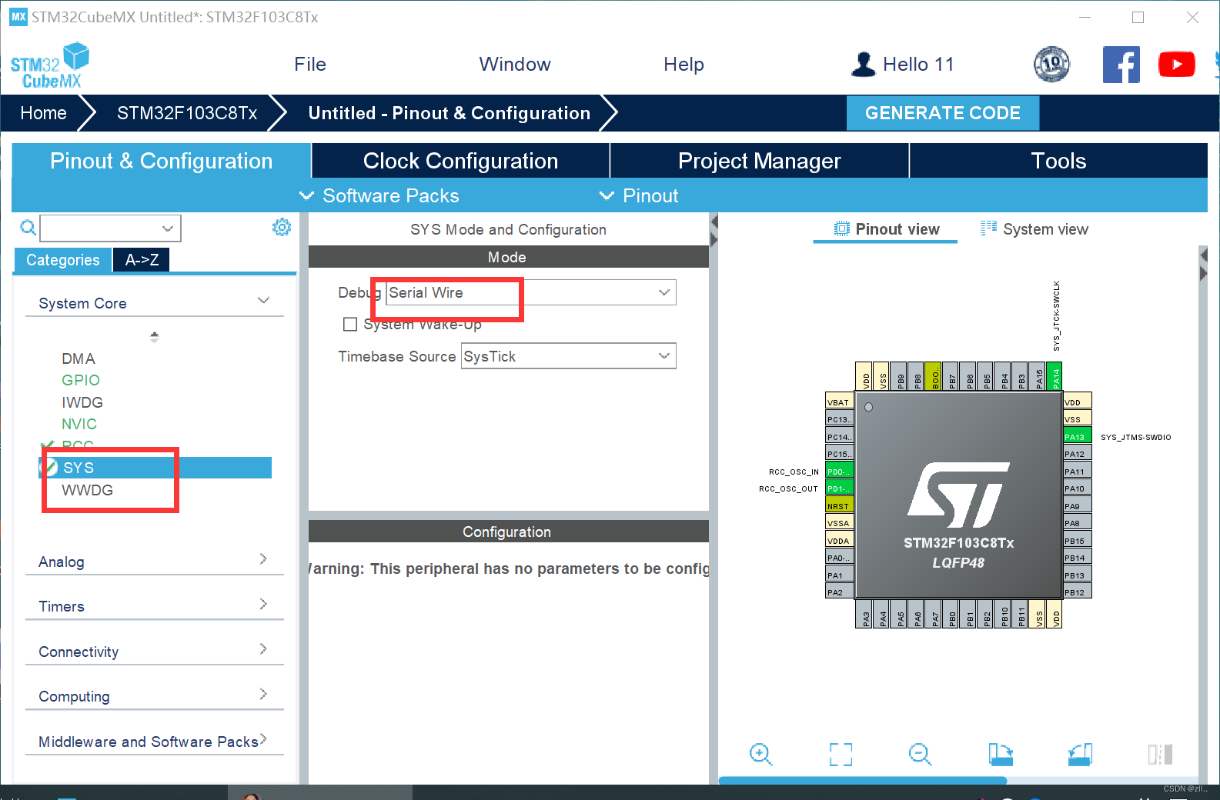The height and width of the screenshot is (800, 1220).
Task: Switch to the Project Manager tab
Action: click(759, 161)
